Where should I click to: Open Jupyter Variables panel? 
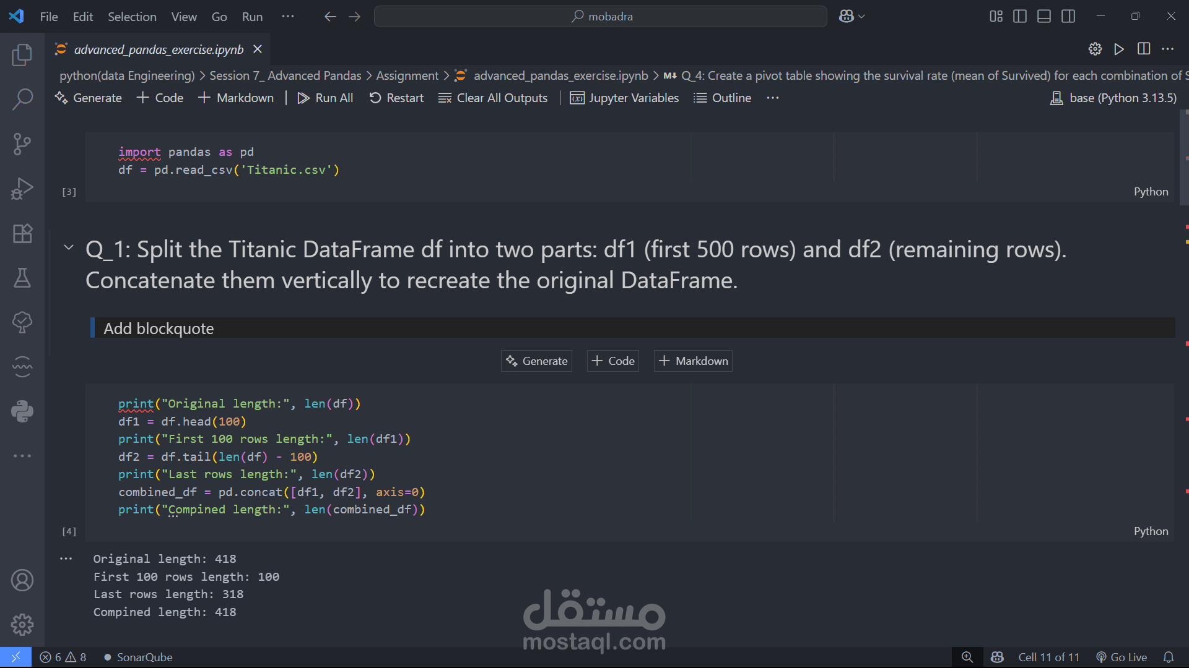coord(624,98)
